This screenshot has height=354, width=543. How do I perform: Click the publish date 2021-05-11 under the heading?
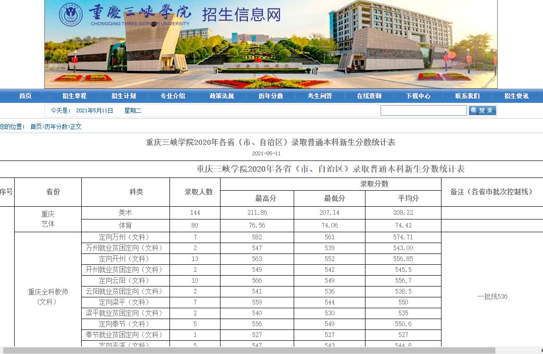coord(266,153)
